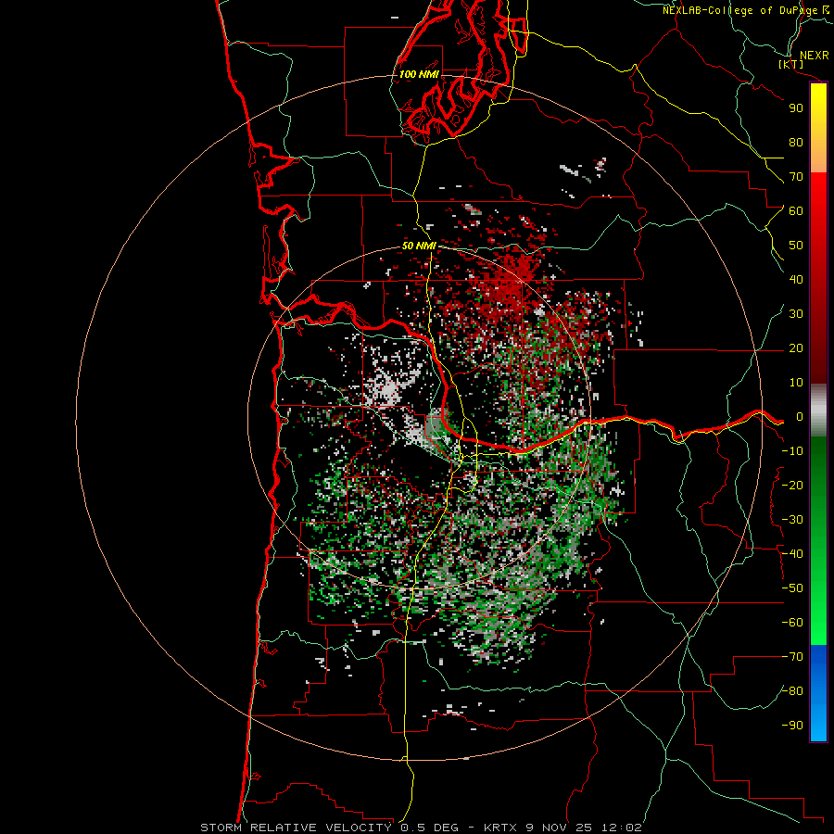The width and height of the screenshot is (834, 834).
Task: Click the "[KT]" units label above color bar
Action: (791, 64)
